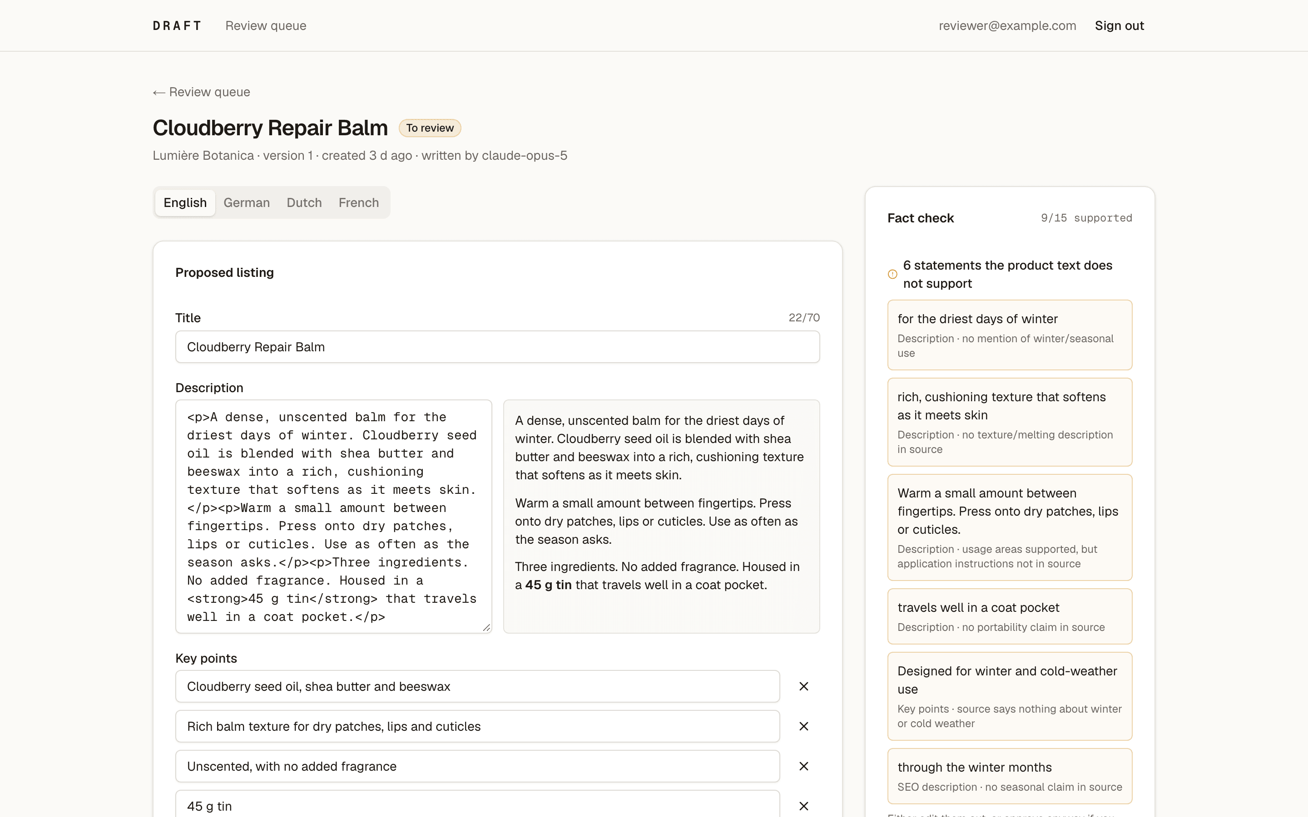The height and width of the screenshot is (817, 1308).
Task: Click the 'To review' status badge
Action: click(x=430, y=128)
